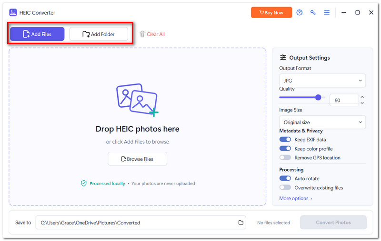This screenshot has height=241, width=381.
Task: Open the Output Format JPG dropdown
Action: click(322, 81)
